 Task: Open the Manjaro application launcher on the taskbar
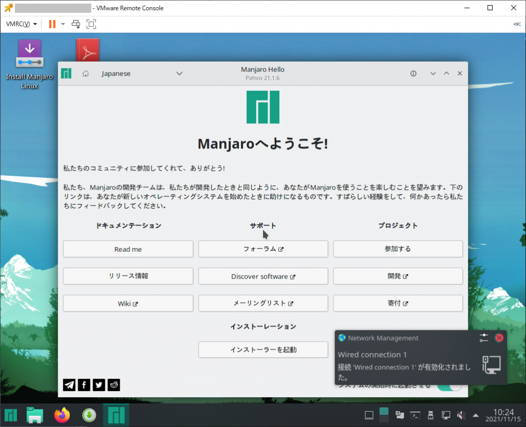[11, 416]
